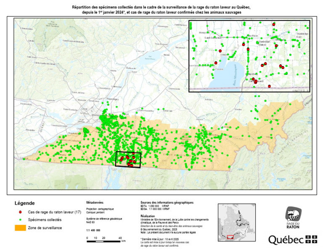Click the Rage du Raton raccoon logo
This screenshot has width=323, height=250.
[293, 218]
